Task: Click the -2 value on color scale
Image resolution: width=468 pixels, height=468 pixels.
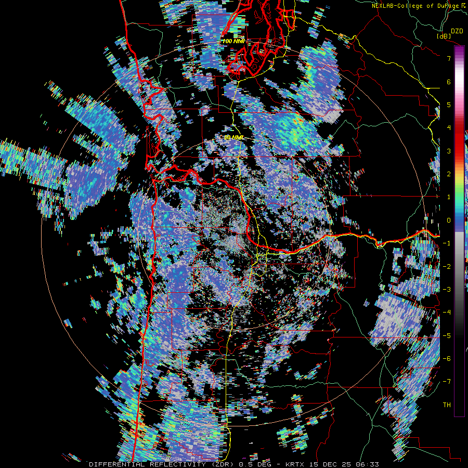Action: [x=447, y=266]
